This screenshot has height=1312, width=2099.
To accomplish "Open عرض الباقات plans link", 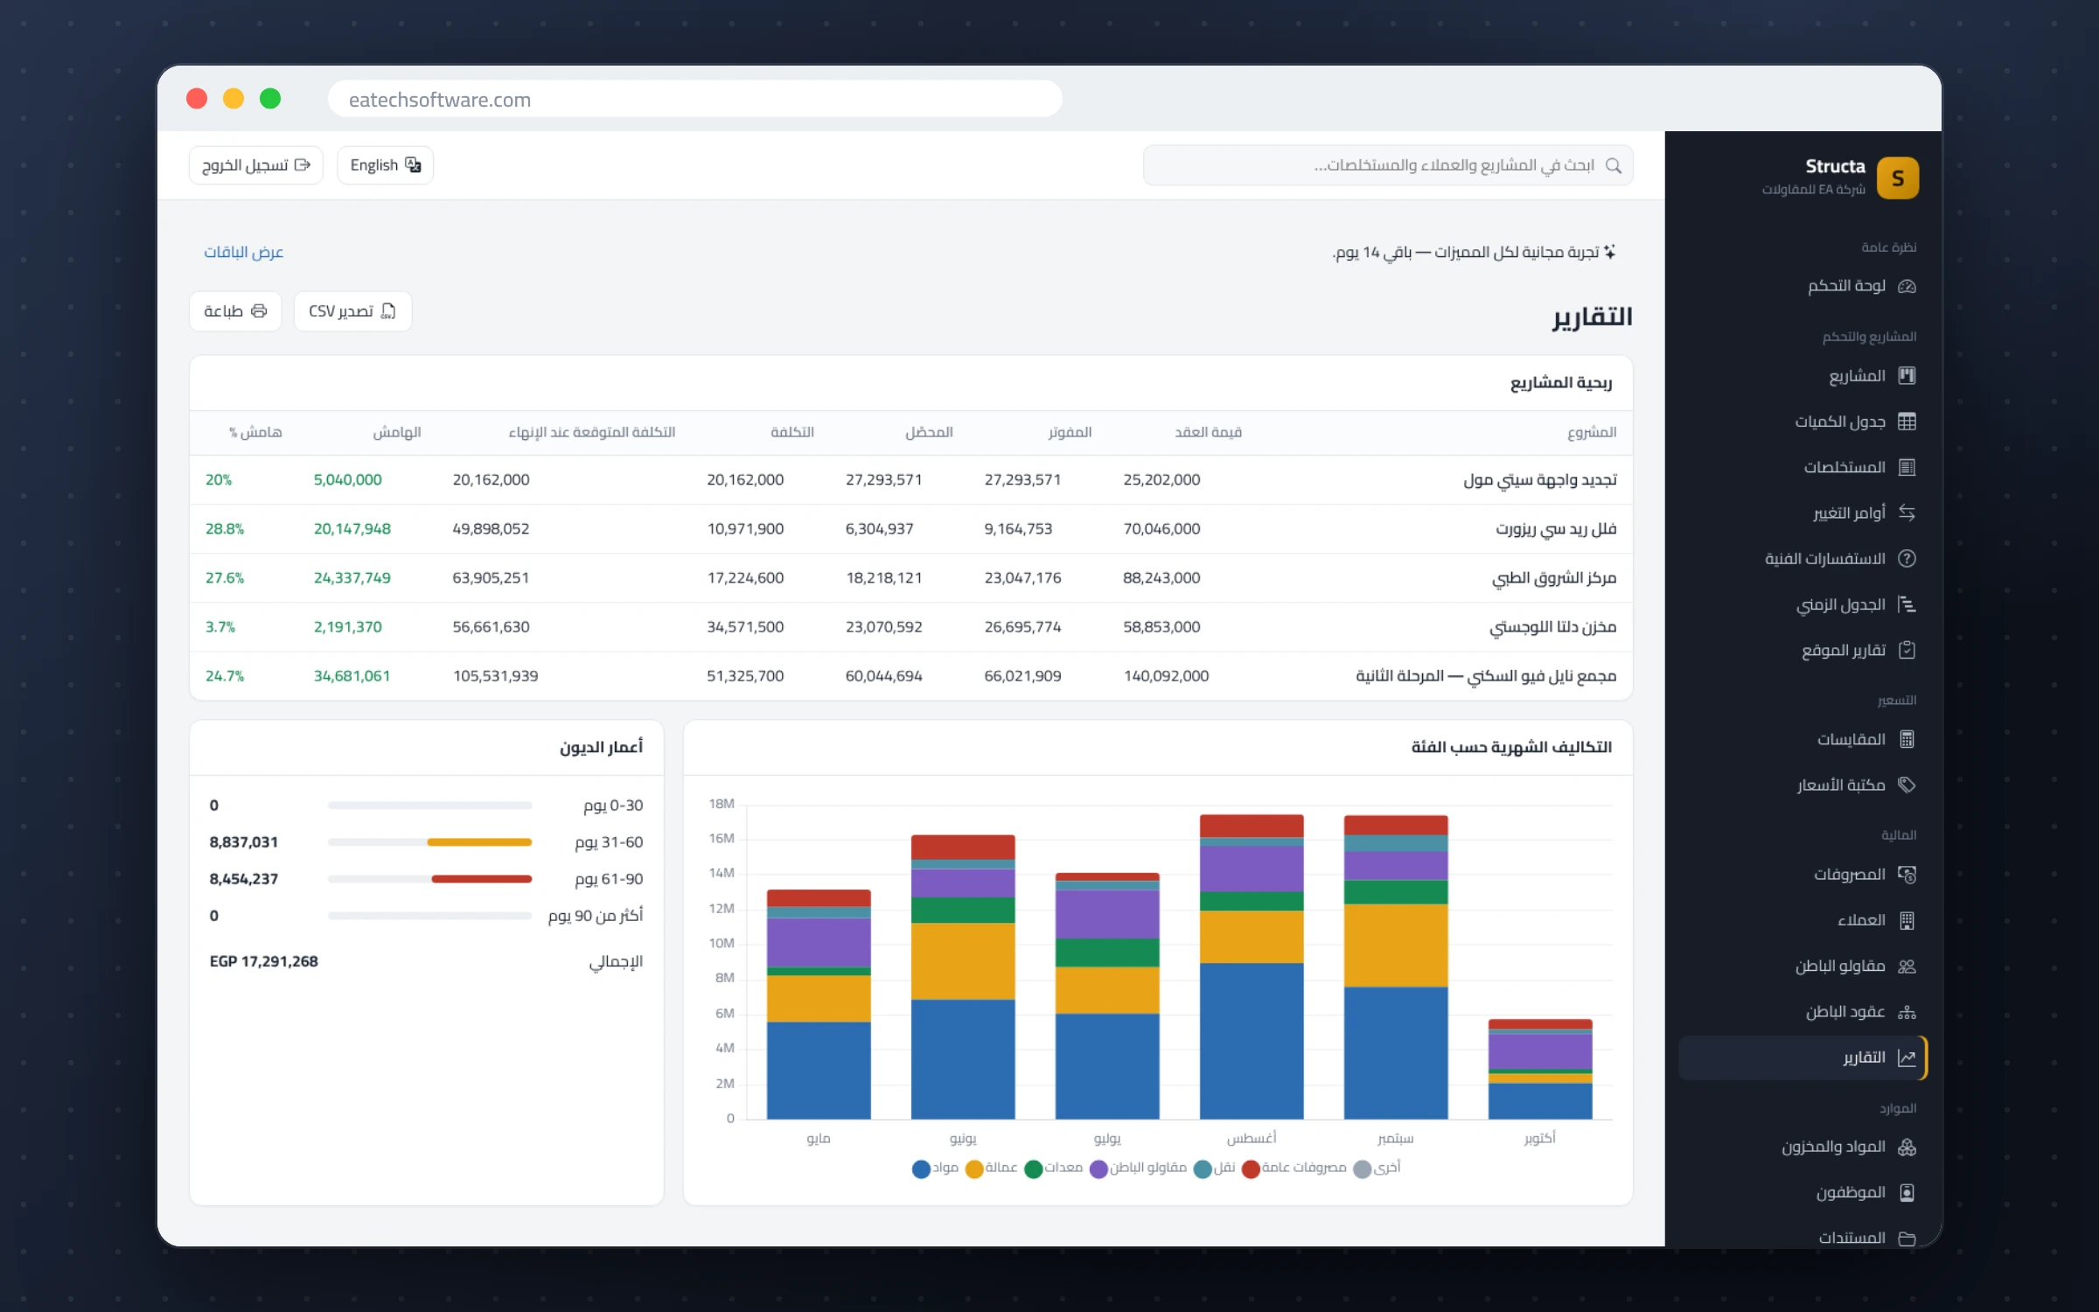I will point(244,252).
